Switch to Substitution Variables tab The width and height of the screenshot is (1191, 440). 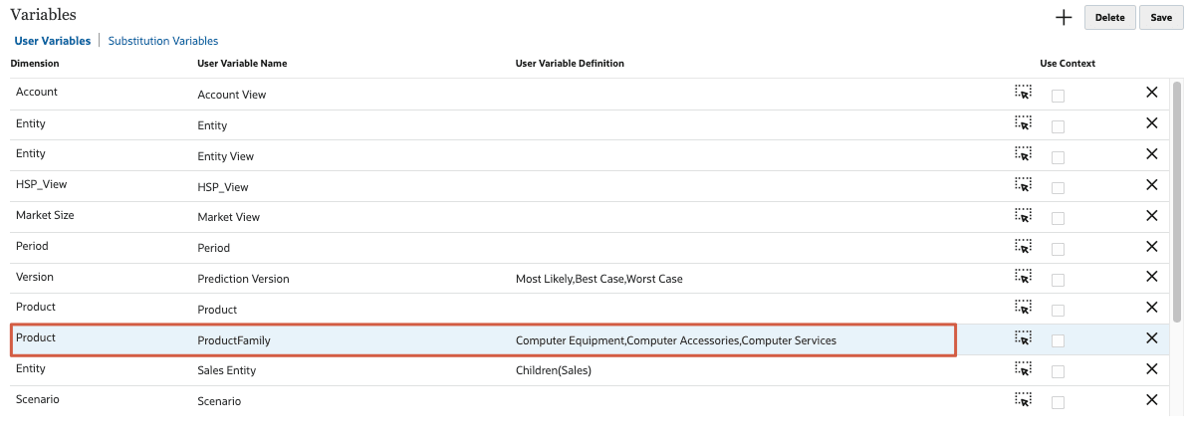[x=163, y=41]
